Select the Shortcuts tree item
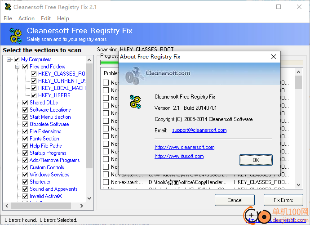 (x=40, y=182)
